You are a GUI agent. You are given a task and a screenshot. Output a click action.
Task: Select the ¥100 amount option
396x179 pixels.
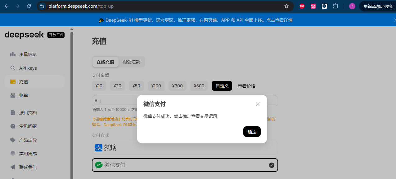click(x=156, y=86)
